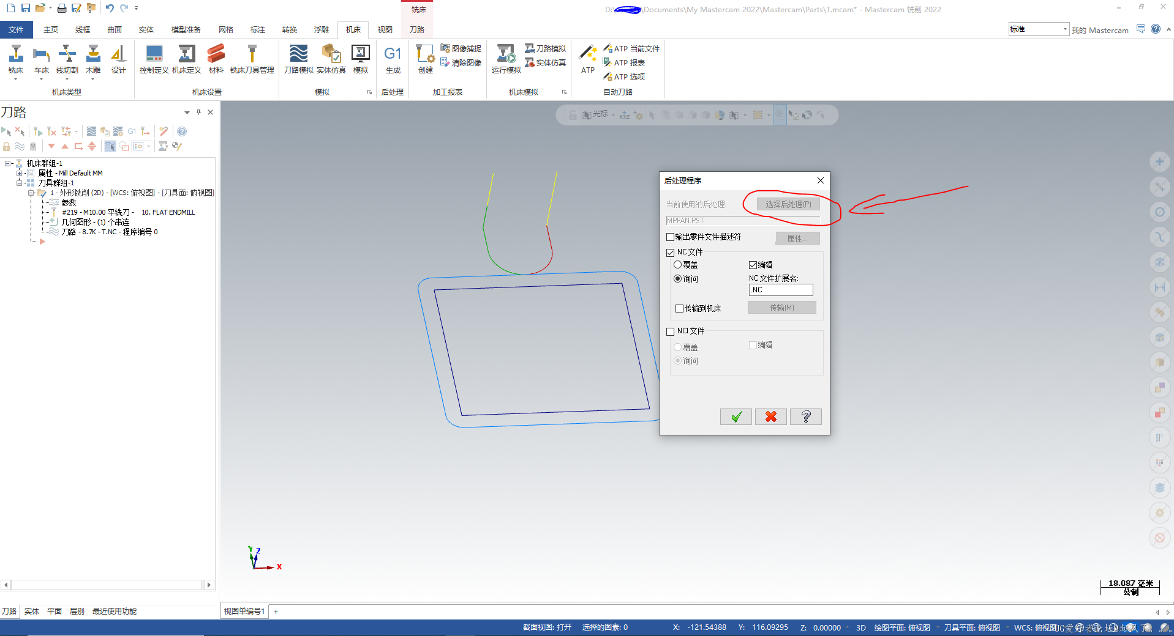
Task: Launch 实体仿真 verify in ribbon
Action: [331, 60]
